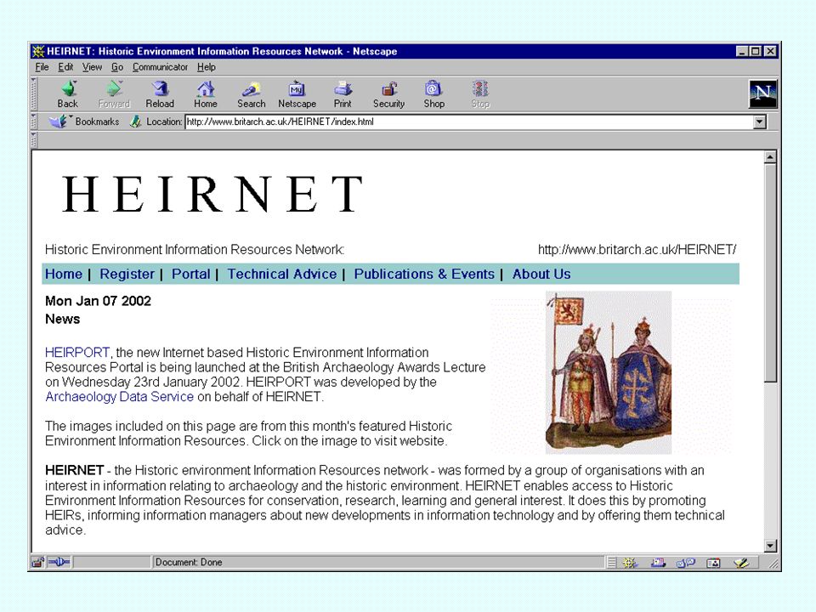Open the Edit menu
816x612 pixels.
(65, 67)
